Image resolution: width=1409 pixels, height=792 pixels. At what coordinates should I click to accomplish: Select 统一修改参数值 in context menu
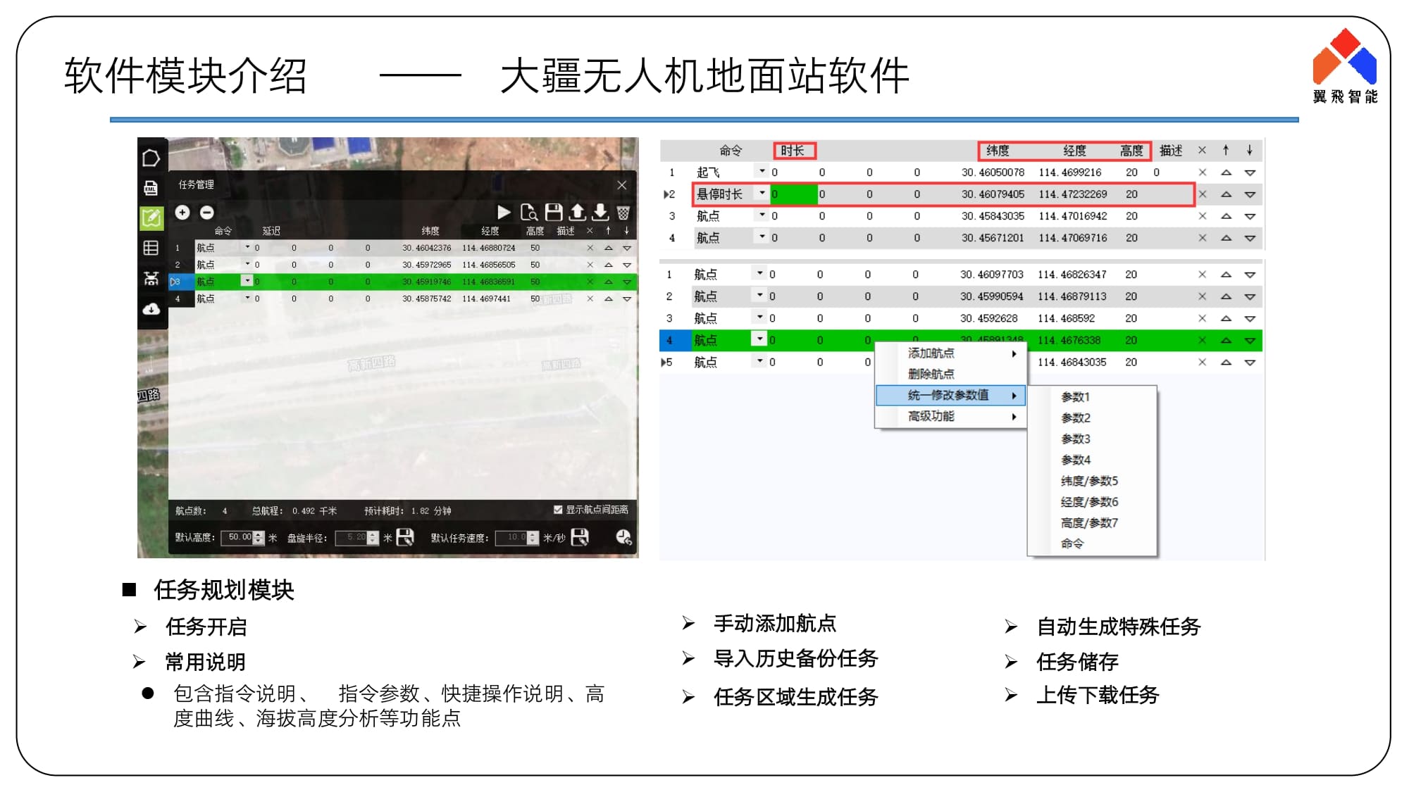pyautogui.click(x=948, y=395)
